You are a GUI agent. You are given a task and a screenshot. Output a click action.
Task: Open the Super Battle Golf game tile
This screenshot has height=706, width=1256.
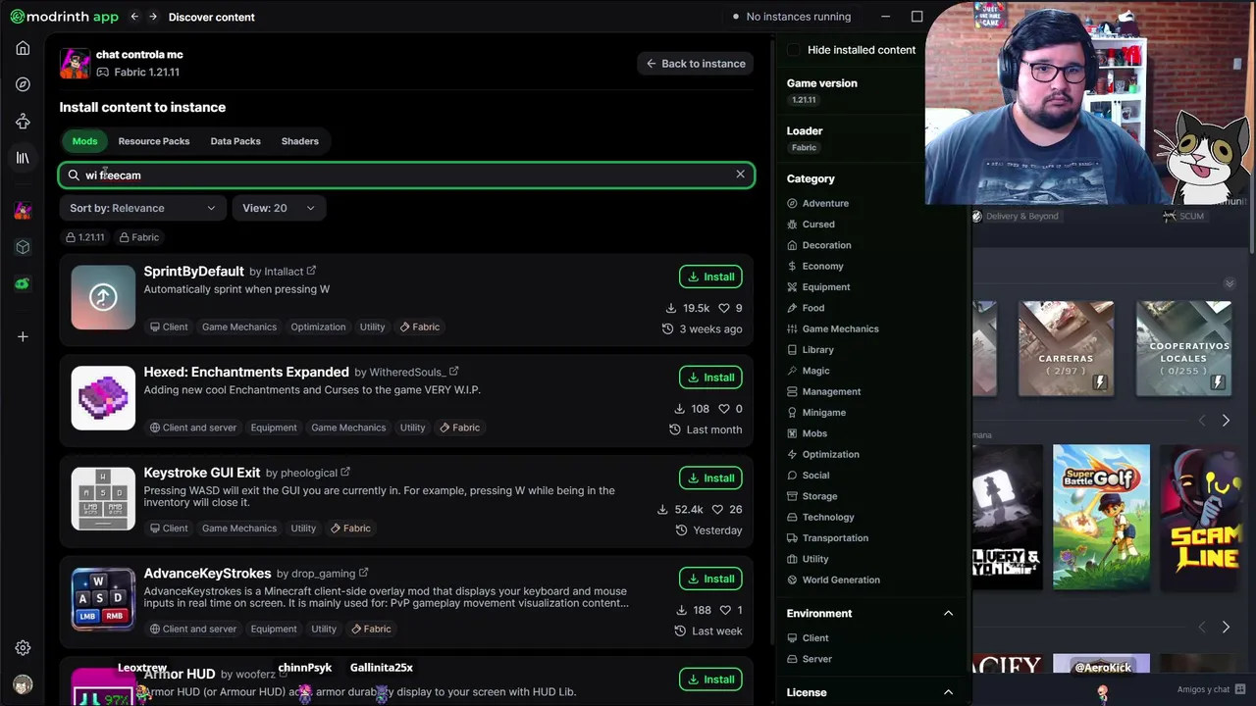pyautogui.click(x=1101, y=517)
